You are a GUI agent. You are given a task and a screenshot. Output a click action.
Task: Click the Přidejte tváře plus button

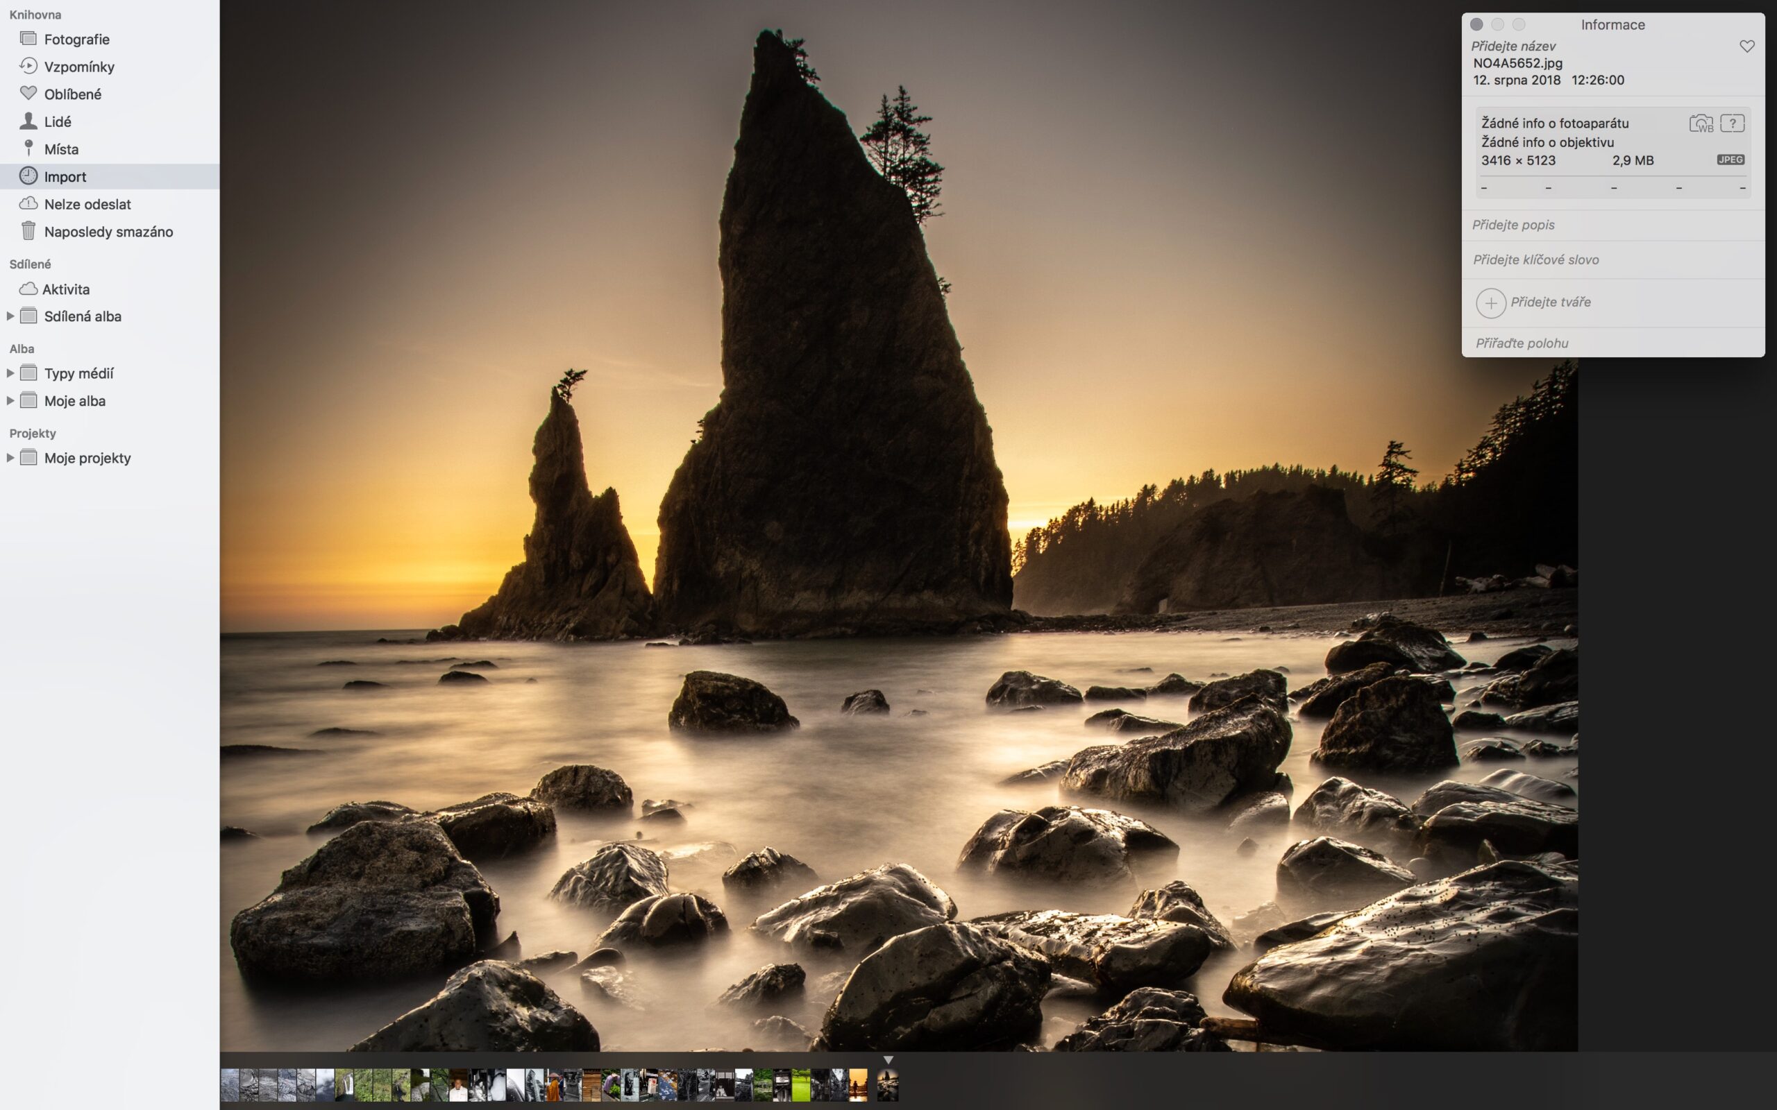(1490, 302)
